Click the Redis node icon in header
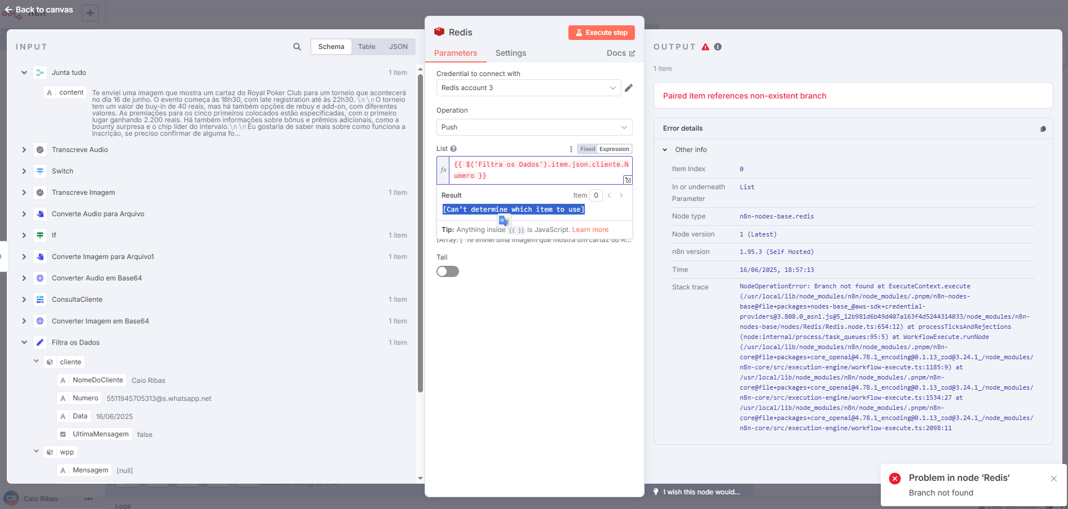This screenshot has width=1068, height=509. [439, 32]
